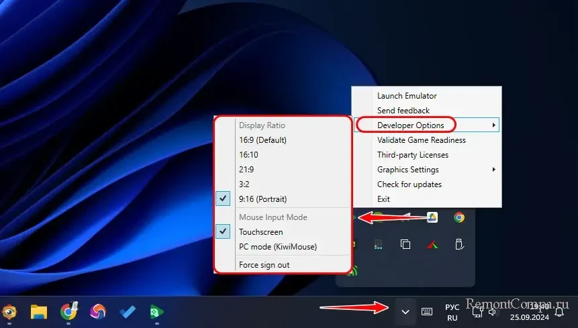Click the Safely Remove Hardware USB icon
The height and width of the screenshot is (328, 578).
point(459,245)
